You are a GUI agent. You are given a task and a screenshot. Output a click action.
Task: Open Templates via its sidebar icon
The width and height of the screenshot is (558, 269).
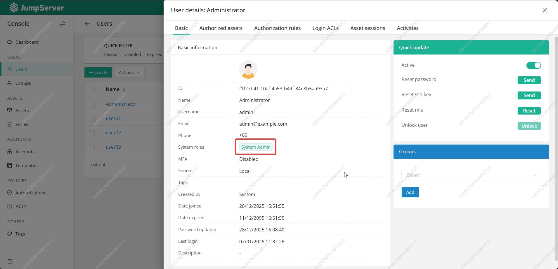tap(10, 165)
